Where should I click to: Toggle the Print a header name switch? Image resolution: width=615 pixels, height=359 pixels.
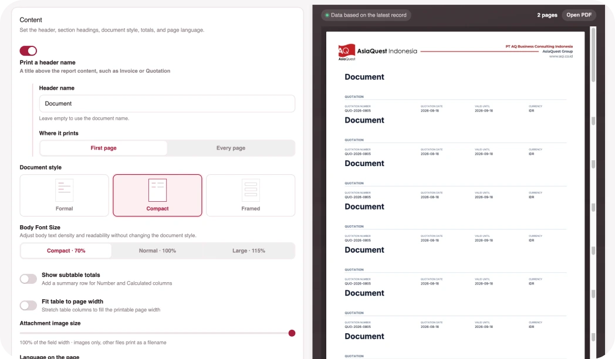28,51
